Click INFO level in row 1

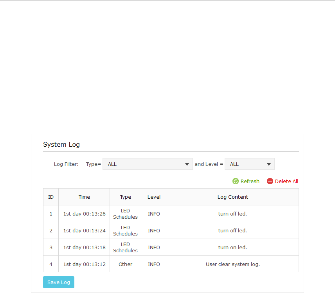pyautogui.click(x=154, y=214)
